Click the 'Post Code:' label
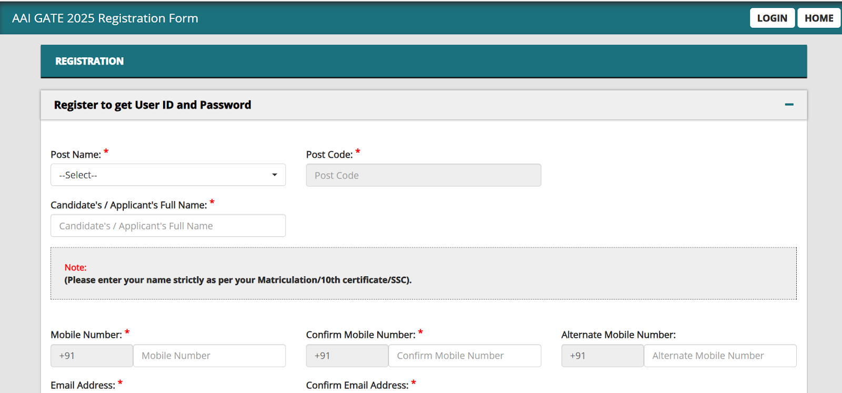This screenshot has height=393, width=842. point(329,154)
